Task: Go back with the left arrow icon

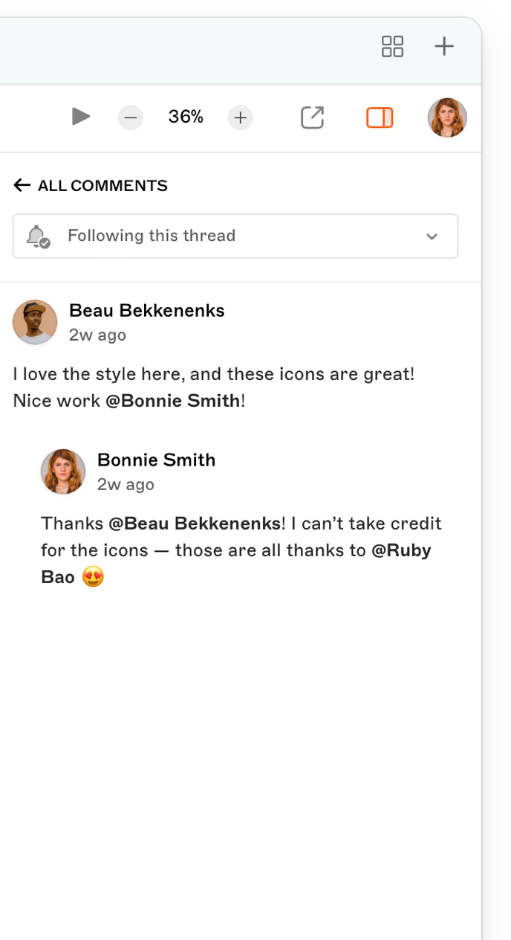Action: (22, 185)
